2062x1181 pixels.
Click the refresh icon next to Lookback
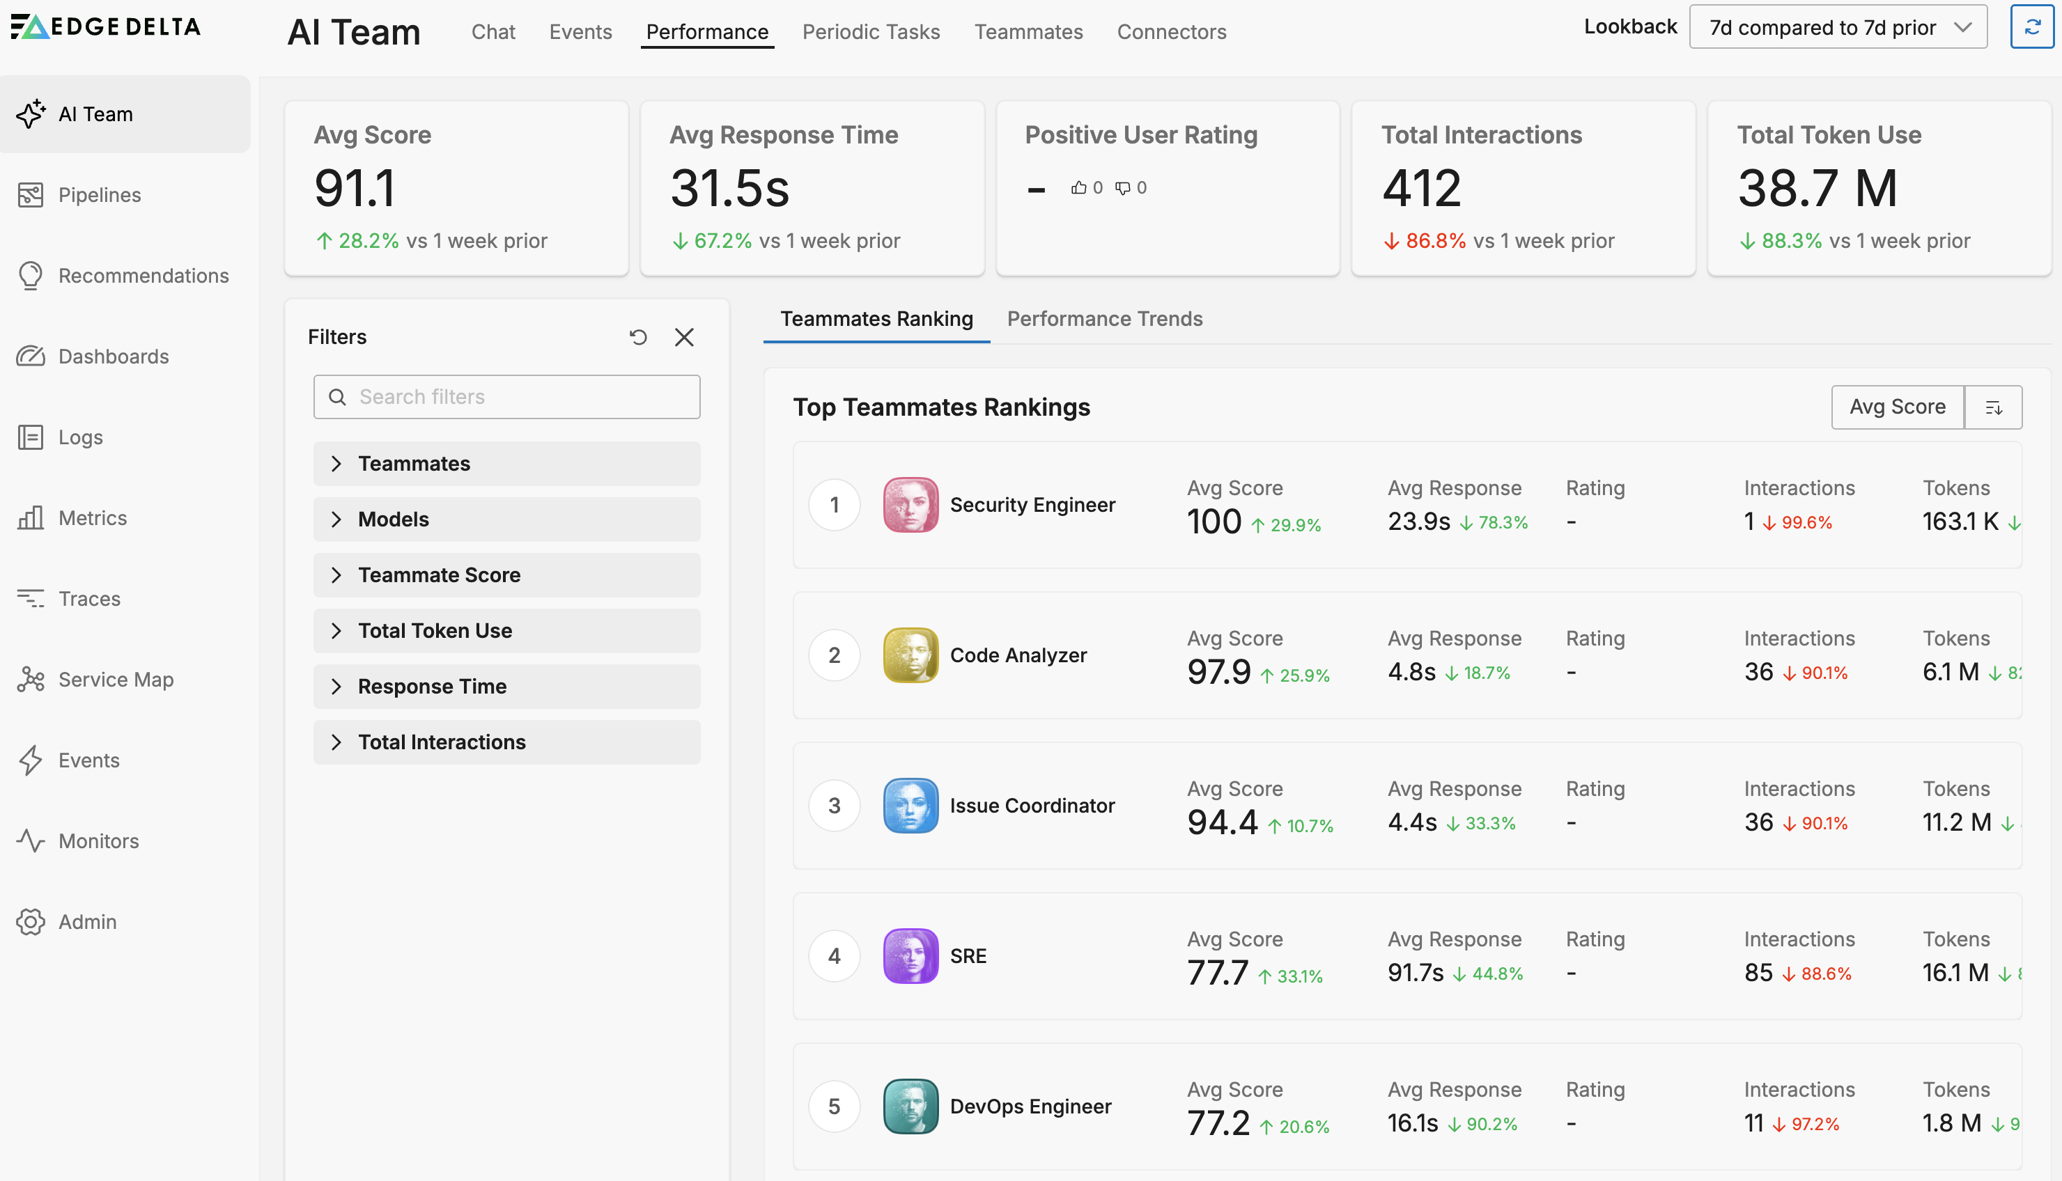click(x=2032, y=26)
